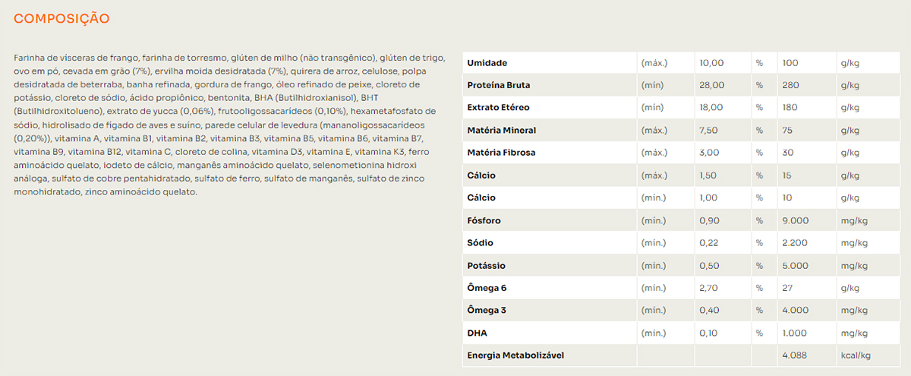The width and height of the screenshot is (911, 376).
Task: Select the 7,50 Matéria Mineral value
Action: pos(710,131)
